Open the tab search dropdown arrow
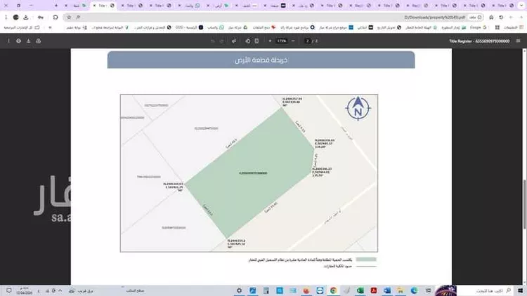This screenshot has width=527, height=296. point(521,5)
